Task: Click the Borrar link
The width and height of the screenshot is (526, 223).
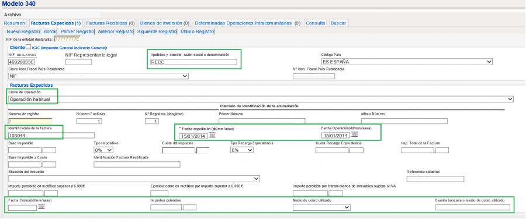Action: coord(50,32)
